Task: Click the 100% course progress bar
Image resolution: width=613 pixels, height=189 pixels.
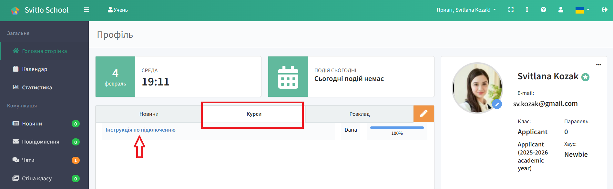Action: point(397,128)
